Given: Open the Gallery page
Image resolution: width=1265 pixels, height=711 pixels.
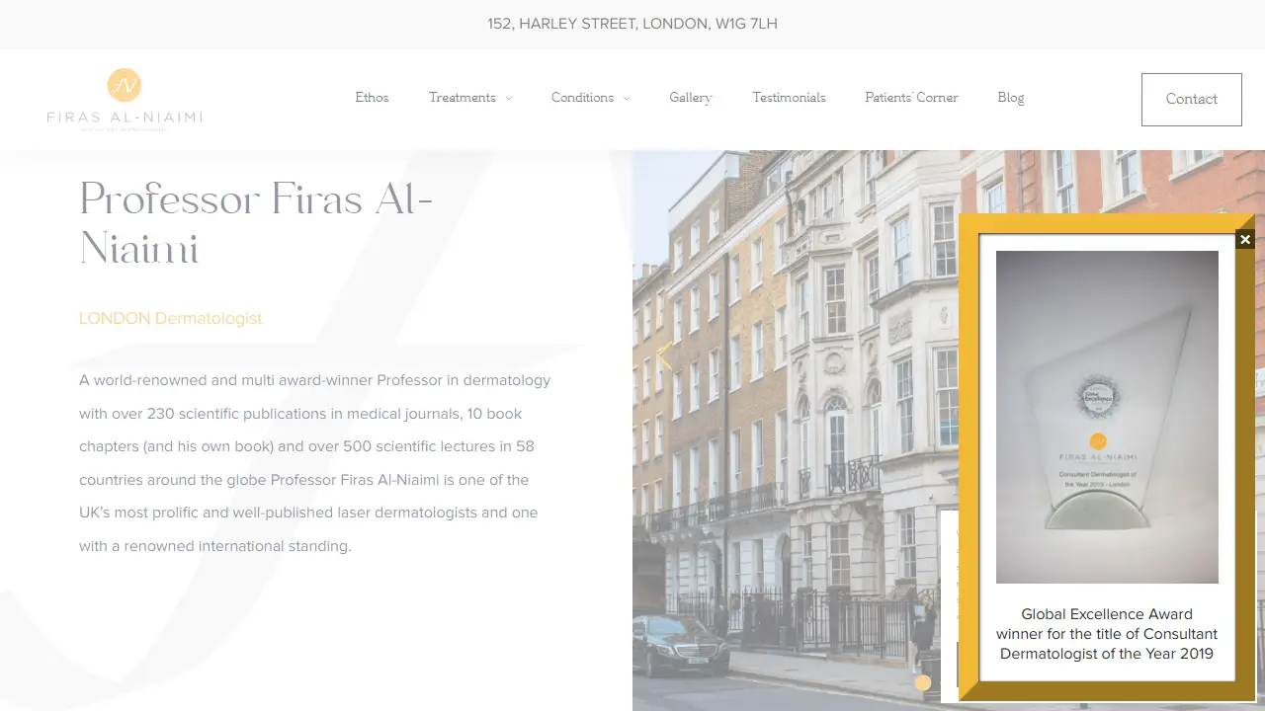Looking at the screenshot, I should coord(691,98).
